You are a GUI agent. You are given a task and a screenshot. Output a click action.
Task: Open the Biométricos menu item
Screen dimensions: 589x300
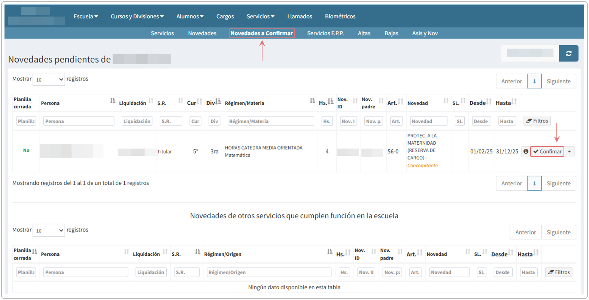[340, 16]
